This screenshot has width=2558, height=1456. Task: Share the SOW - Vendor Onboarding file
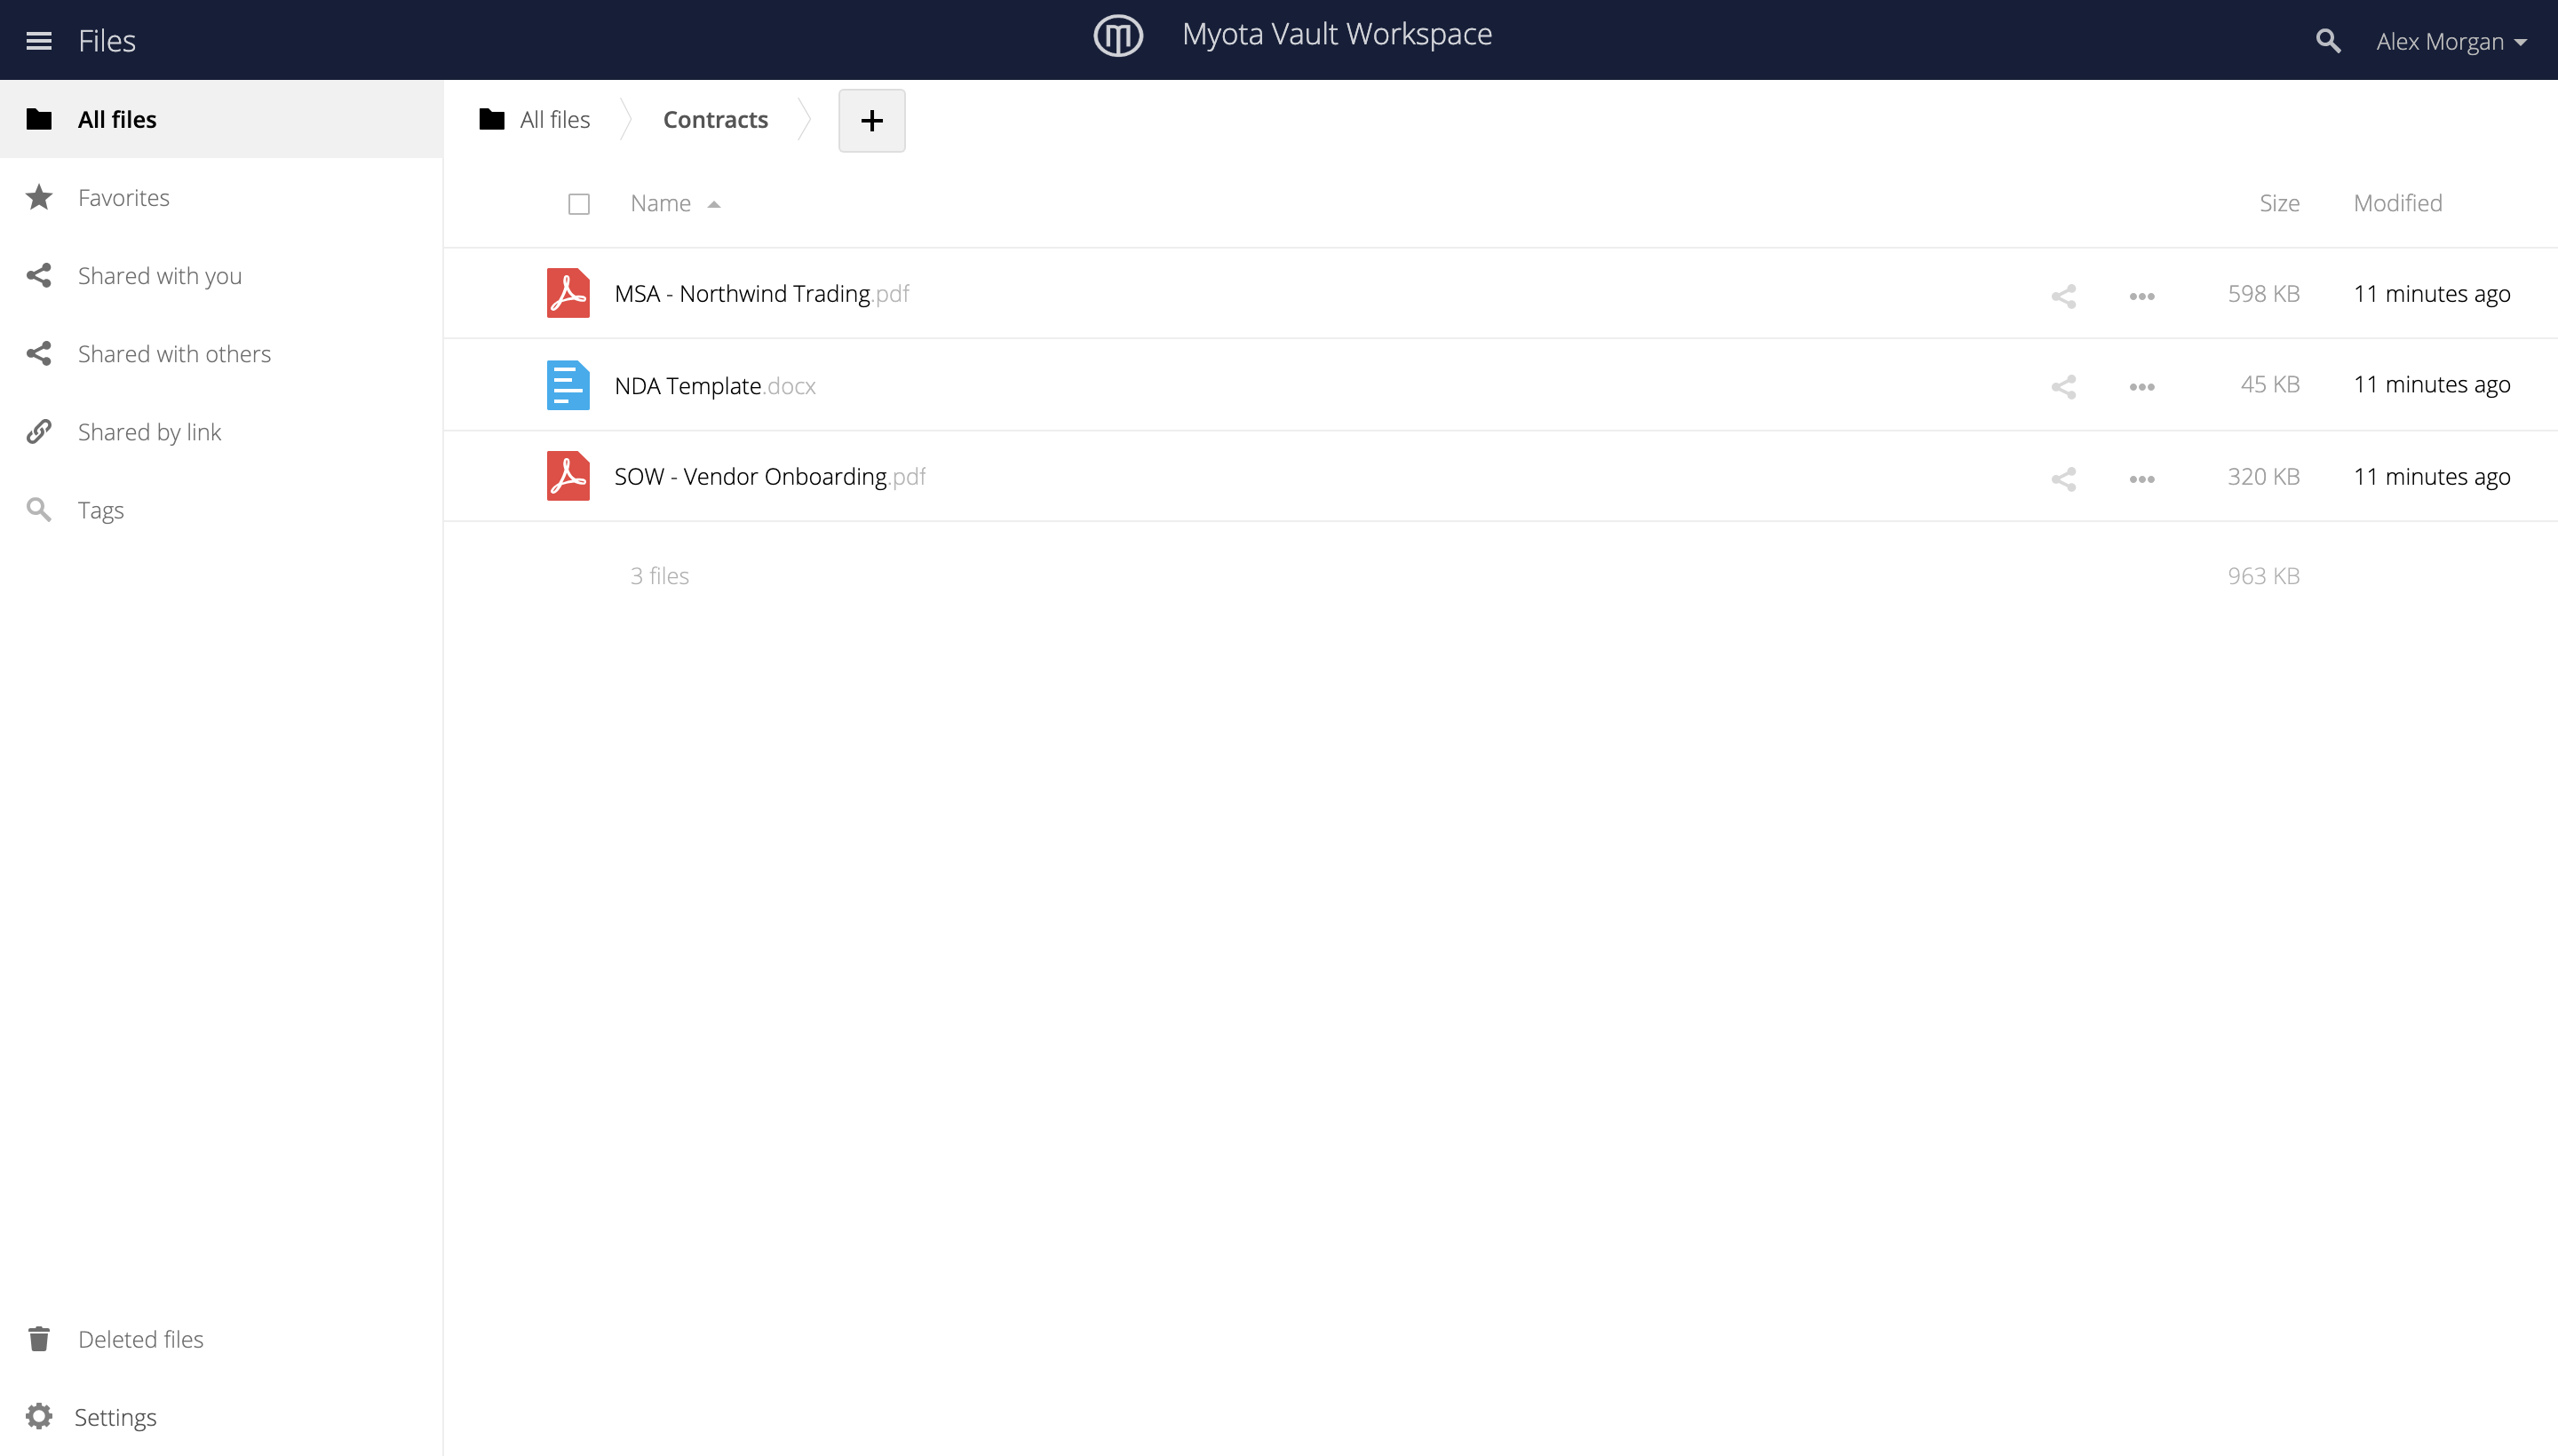click(2064, 478)
